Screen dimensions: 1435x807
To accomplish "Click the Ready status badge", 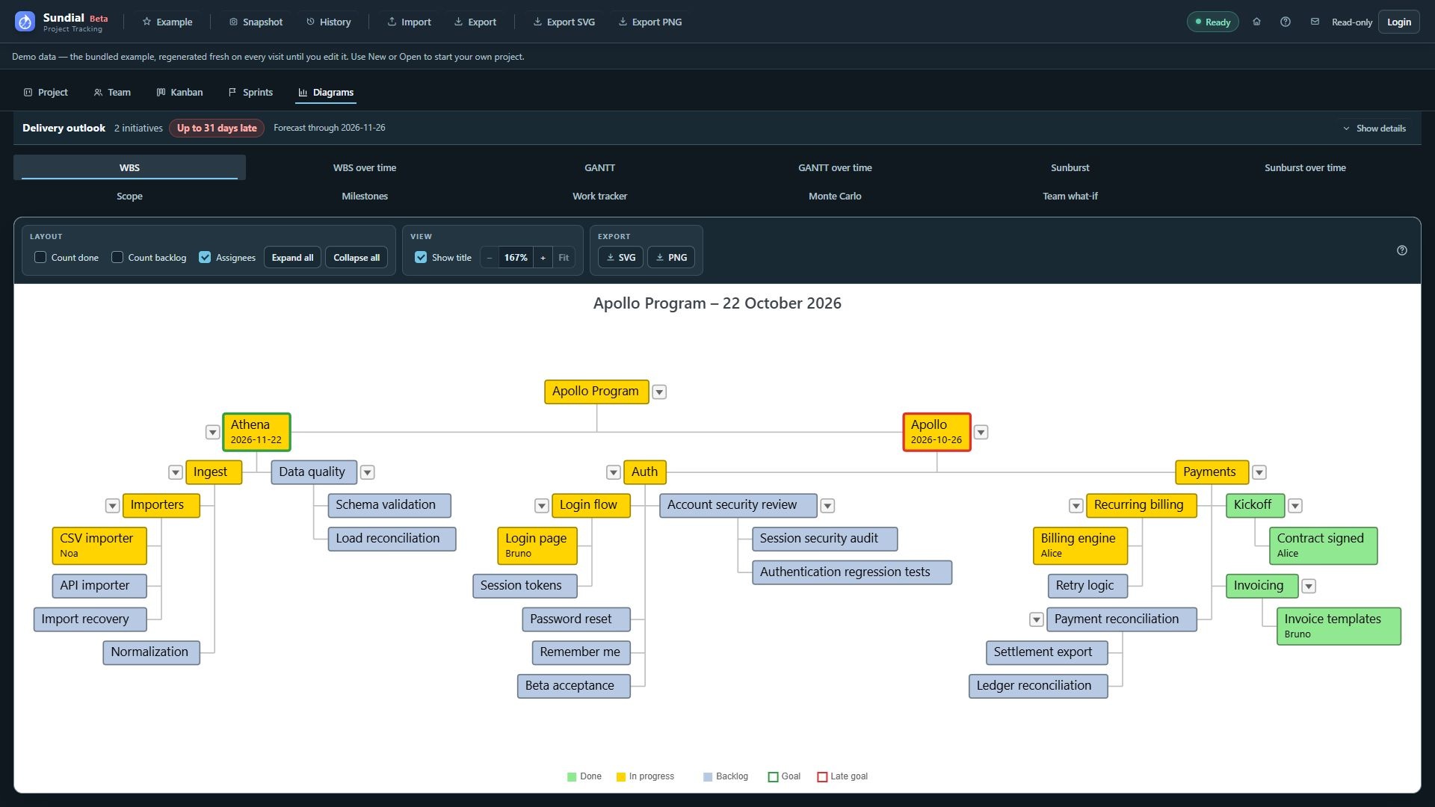I will pyautogui.click(x=1212, y=22).
